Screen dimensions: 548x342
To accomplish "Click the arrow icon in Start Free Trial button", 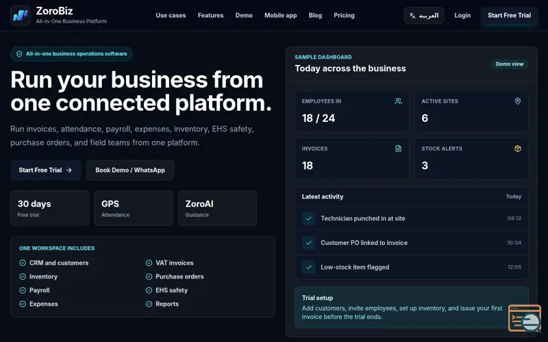I will [69, 170].
